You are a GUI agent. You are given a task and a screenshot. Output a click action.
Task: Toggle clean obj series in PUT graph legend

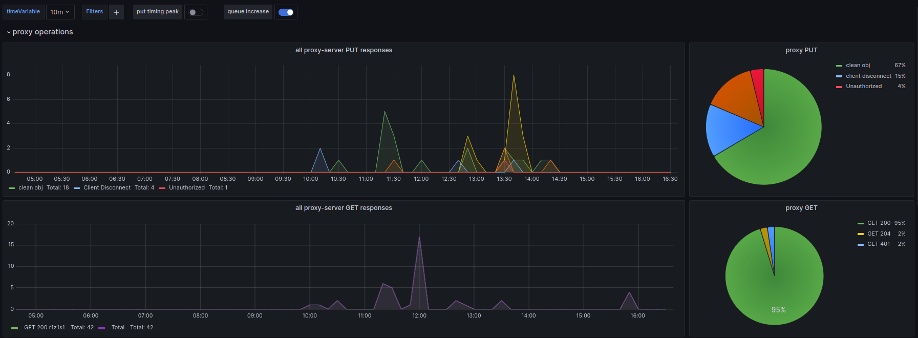31,188
